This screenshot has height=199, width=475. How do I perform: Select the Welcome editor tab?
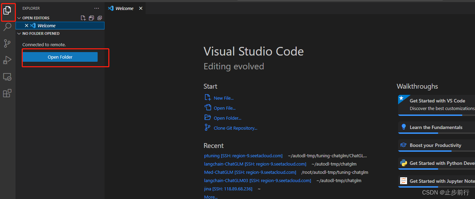tap(125, 8)
